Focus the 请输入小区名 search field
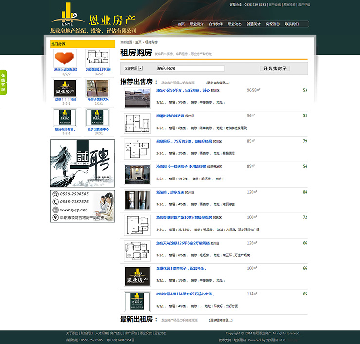Viewport: 360px width, 344px height. (x=191, y=68)
